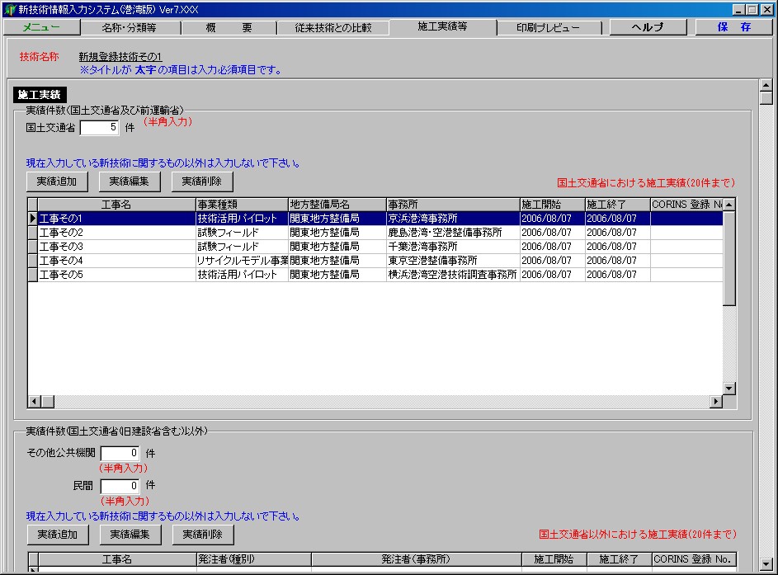
Task: Switch to the 名称・分類等 tab
Action: click(129, 27)
